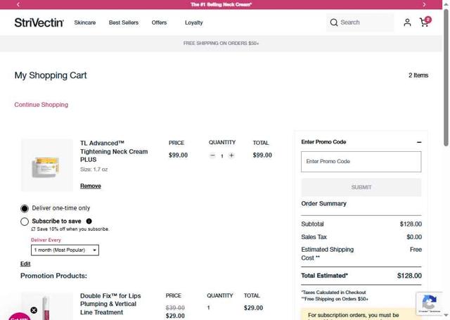Image resolution: width=450 pixels, height=320 pixels.
Task: Open TL Advanced Tightening Neck Cream PLUS title
Action: click(114, 151)
